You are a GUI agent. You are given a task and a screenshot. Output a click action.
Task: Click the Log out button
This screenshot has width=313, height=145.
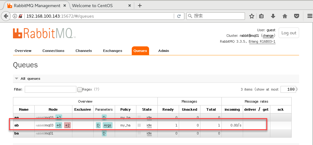[289, 33]
